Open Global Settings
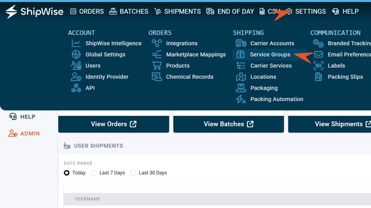 106,55
